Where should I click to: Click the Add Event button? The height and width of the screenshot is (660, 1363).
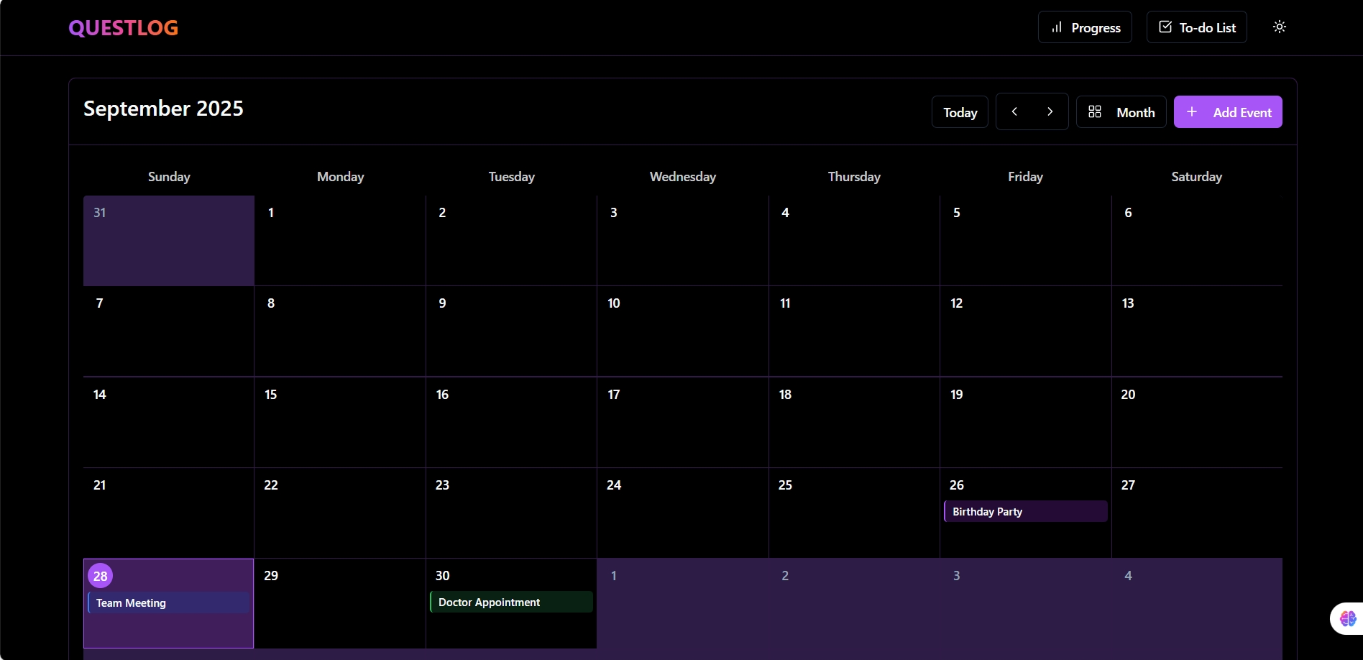1227,112
